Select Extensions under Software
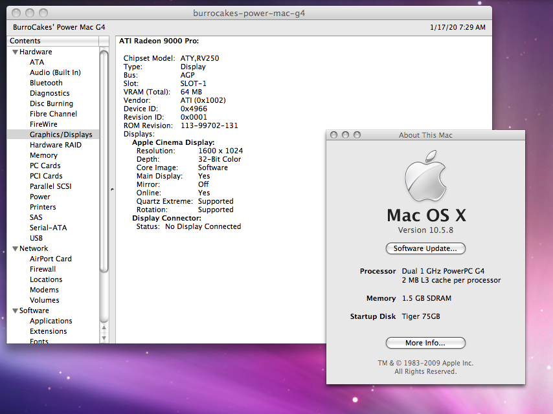 48,331
